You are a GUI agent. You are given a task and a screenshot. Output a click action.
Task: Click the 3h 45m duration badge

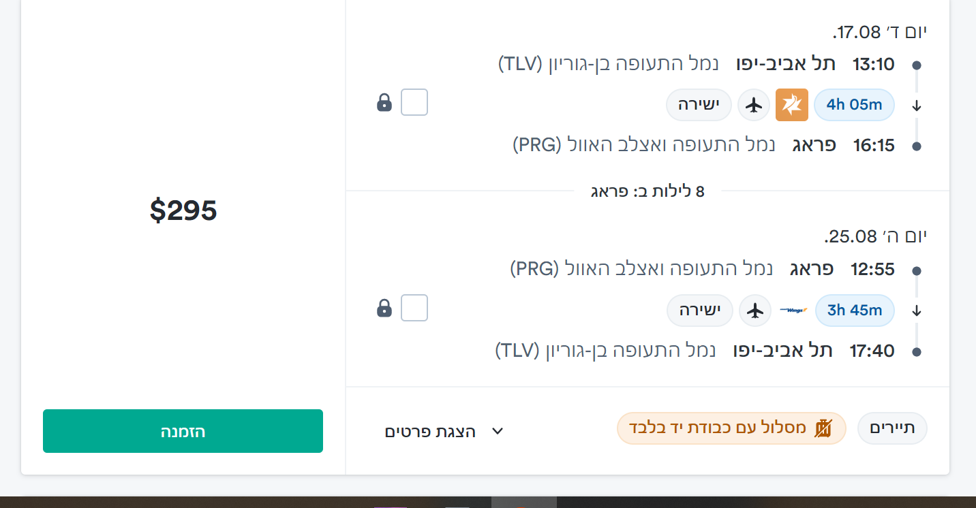click(x=855, y=311)
